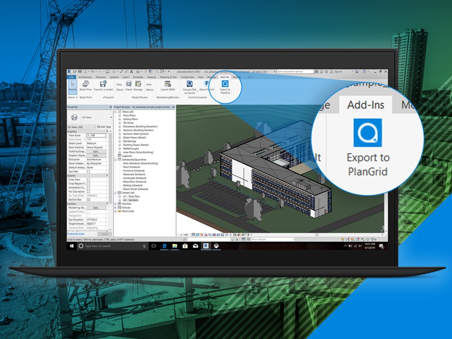Open About FormIt

[207, 86]
